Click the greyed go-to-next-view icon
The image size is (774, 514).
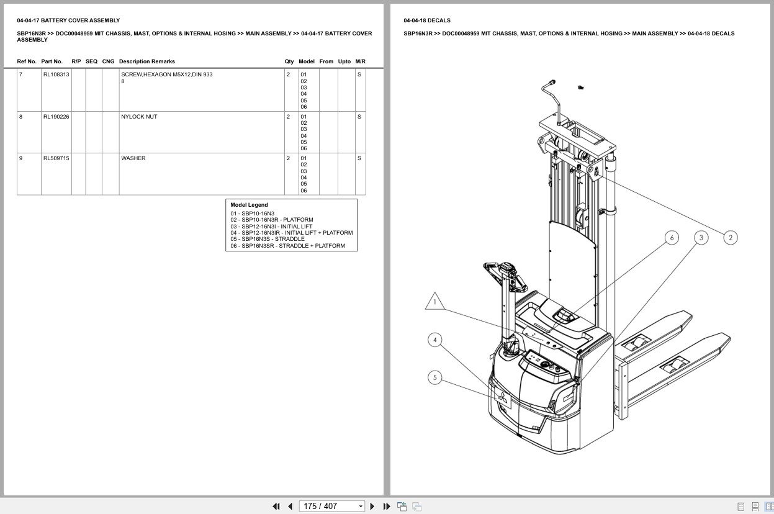[x=417, y=506]
